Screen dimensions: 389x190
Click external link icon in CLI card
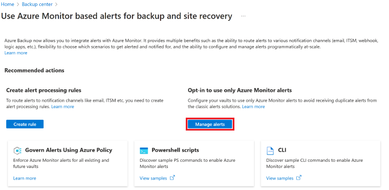coord(299,178)
